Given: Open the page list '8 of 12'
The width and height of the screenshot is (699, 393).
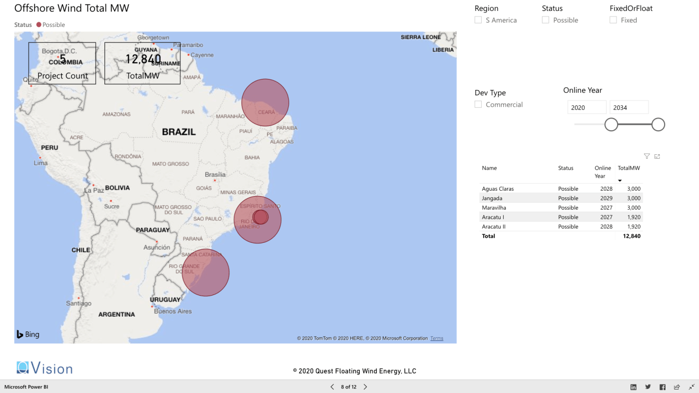Looking at the screenshot, I should click(x=349, y=387).
